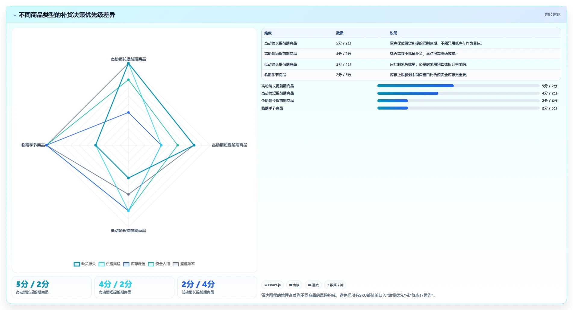Image resolution: width=573 pixels, height=310 pixels.
Task: Click the description 应控制采购批量
Action: [x=429, y=64]
